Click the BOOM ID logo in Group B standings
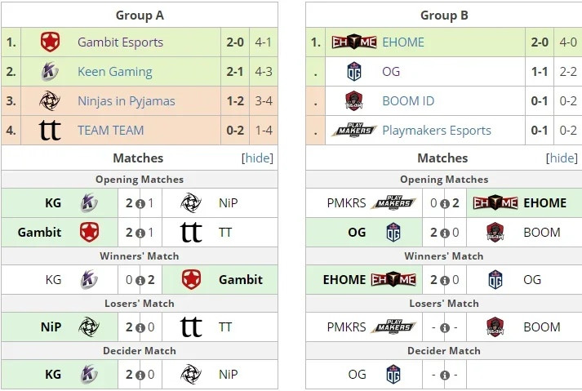 click(x=353, y=101)
